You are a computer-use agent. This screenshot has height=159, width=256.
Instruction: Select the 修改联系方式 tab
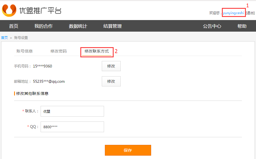pos(97,51)
